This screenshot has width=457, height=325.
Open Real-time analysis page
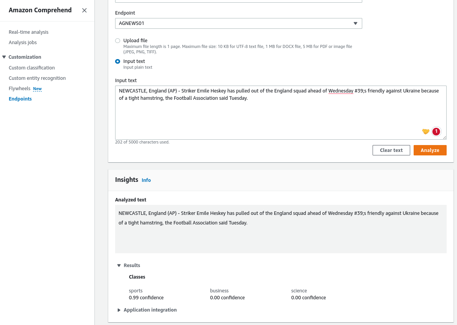click(28, 32)
